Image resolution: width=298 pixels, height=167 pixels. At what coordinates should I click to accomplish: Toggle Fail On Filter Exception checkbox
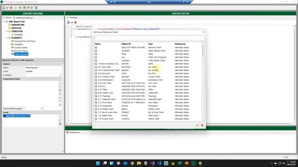(42, 109)
